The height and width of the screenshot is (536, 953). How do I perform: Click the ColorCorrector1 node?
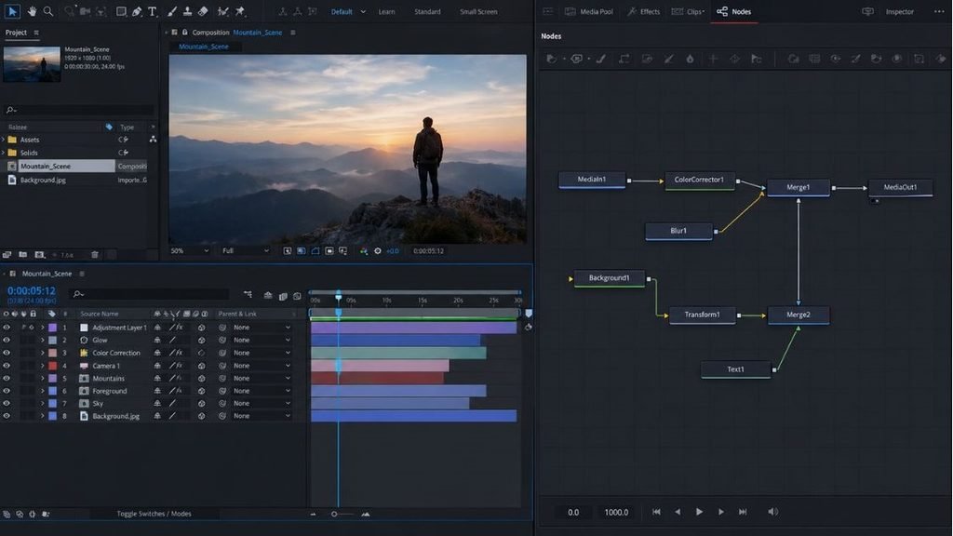pos(700,180)
